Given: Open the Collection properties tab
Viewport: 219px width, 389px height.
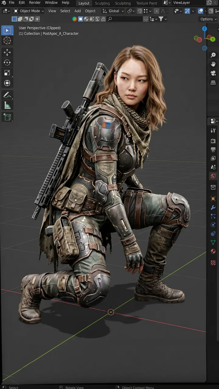Looking at the screenshot, I should point(213,187).
